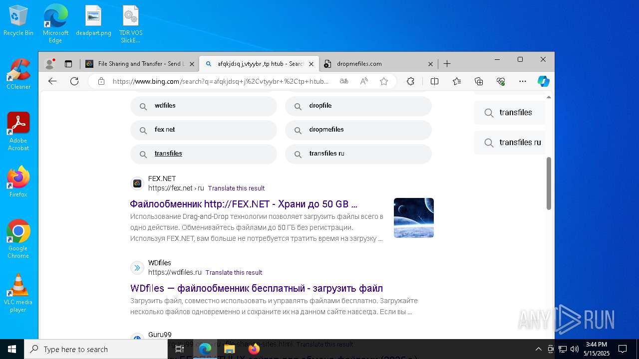Click WDfiles site favicon
This screenshot has width=639, height=359.
137,268
